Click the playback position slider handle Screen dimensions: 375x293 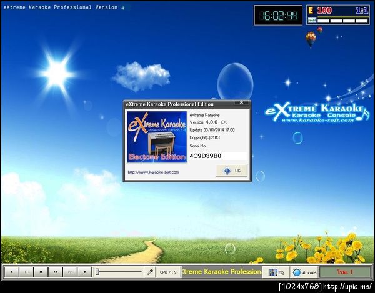[x=97, y=272]
